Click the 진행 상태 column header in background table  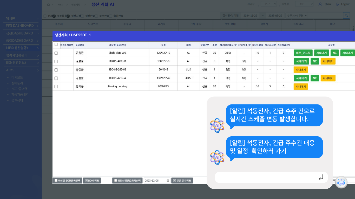point(230,24)
